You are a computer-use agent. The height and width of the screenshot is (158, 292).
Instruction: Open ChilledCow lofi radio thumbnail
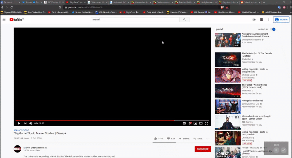(x=227, y=138)
